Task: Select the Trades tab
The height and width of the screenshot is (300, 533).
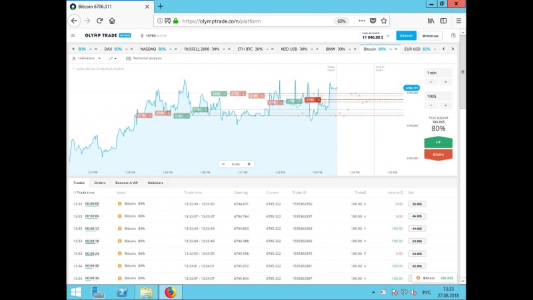Action: pos(79,183)
